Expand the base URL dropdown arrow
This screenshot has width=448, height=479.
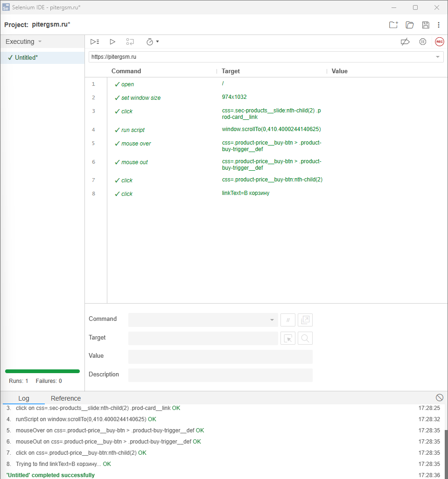coord(438,57)
